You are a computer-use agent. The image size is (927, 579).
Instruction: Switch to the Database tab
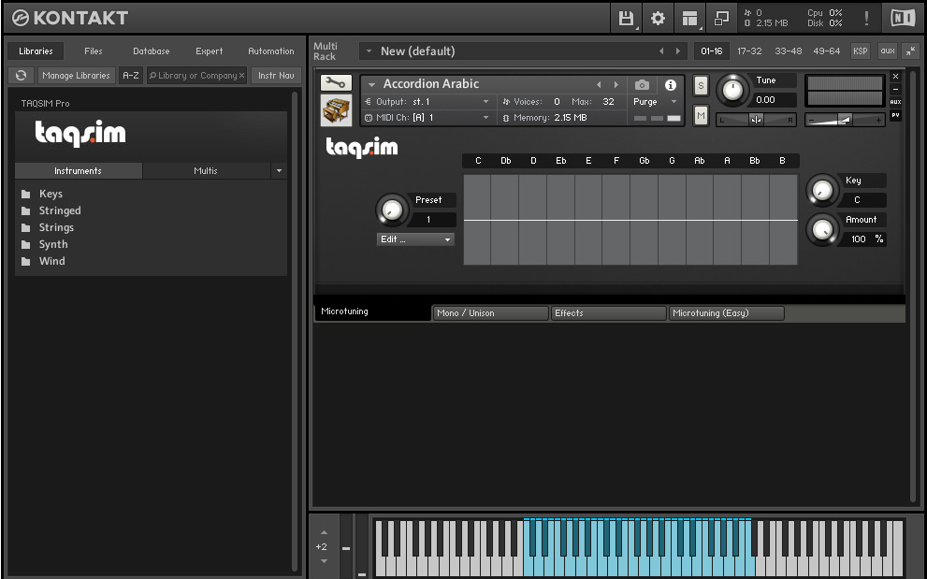click(152, 51)
